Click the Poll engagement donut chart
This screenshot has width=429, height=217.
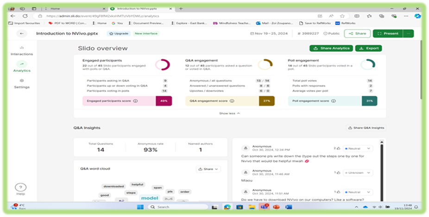click(x=368, y=65)
